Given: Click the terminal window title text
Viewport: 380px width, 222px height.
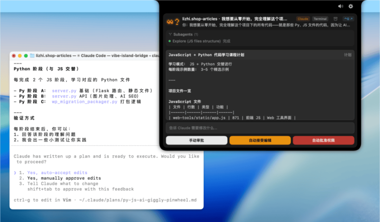Looking at the screenshot, I should click(x=97, y=56).
